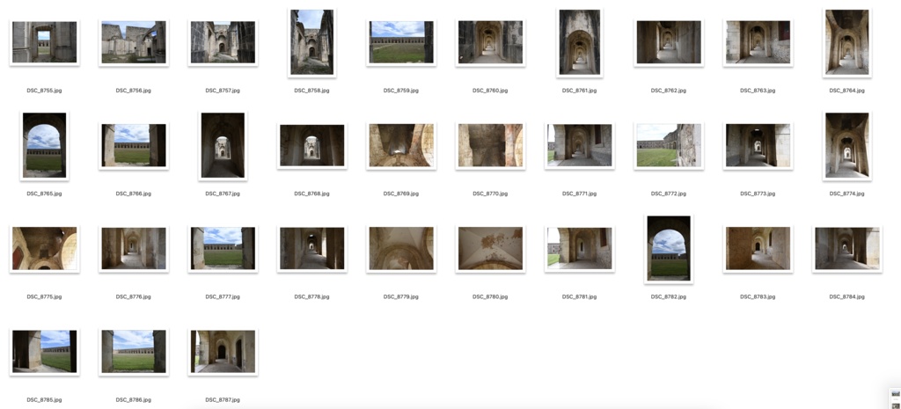Select the DSC_8775.jpg thumbnail
Screen dimensions: 901x409
pyautogui.click(x=44, y=248)
